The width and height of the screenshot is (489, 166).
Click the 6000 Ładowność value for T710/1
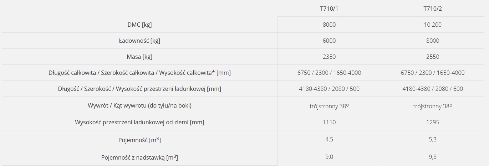pos(329,41)
